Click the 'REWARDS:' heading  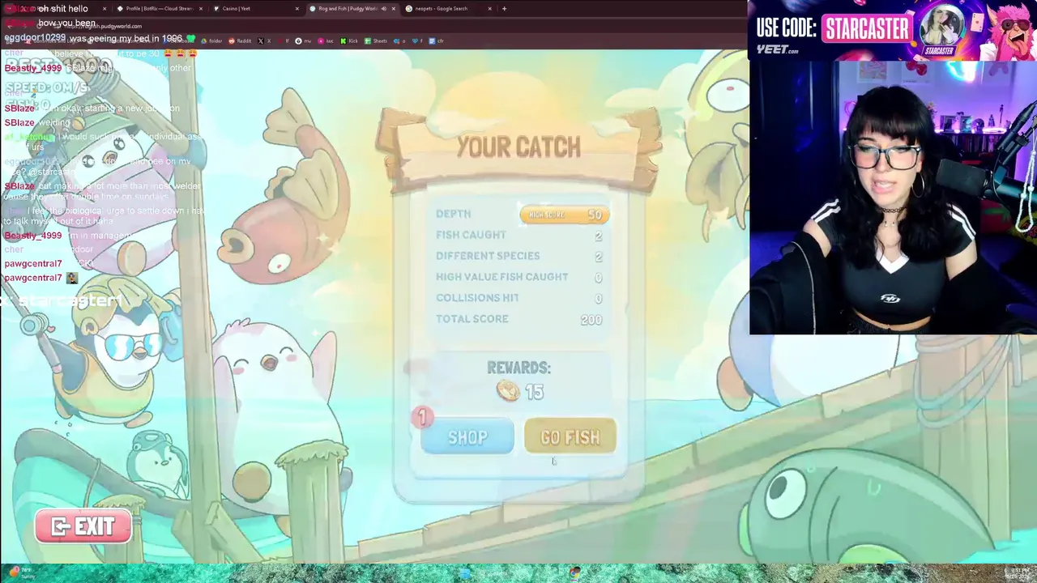(x=518, y=368)
